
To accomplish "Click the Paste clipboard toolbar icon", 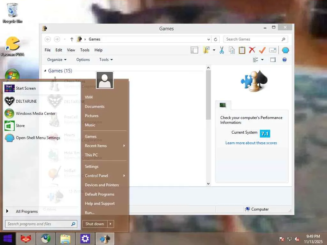I will (x=242, y=50).
